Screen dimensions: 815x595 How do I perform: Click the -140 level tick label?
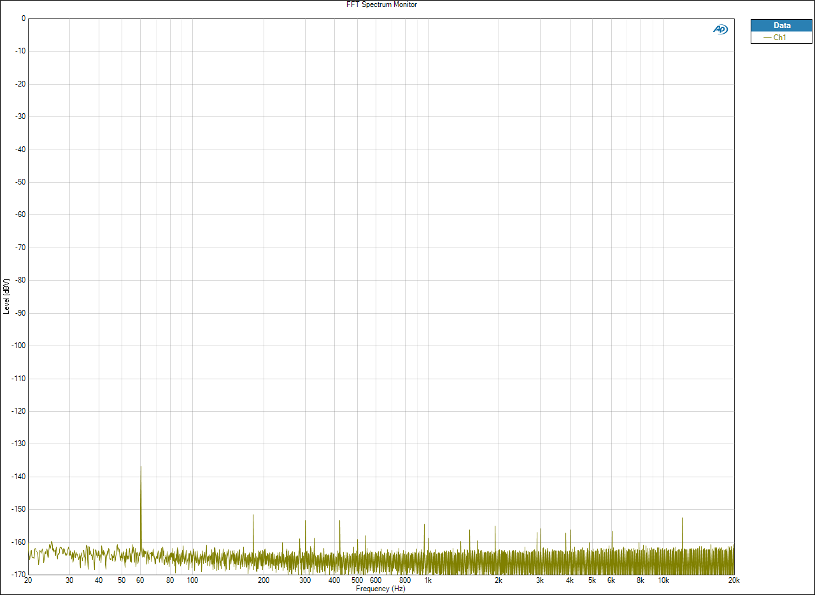click(17, 477)
